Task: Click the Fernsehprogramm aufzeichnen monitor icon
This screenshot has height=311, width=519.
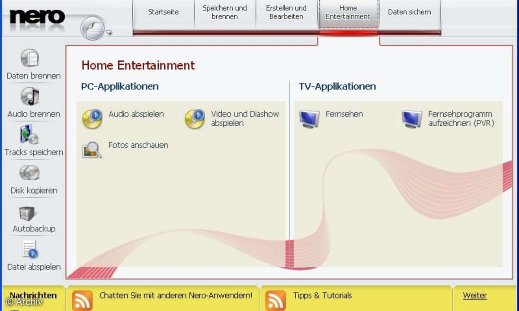Action: point(412,119)
